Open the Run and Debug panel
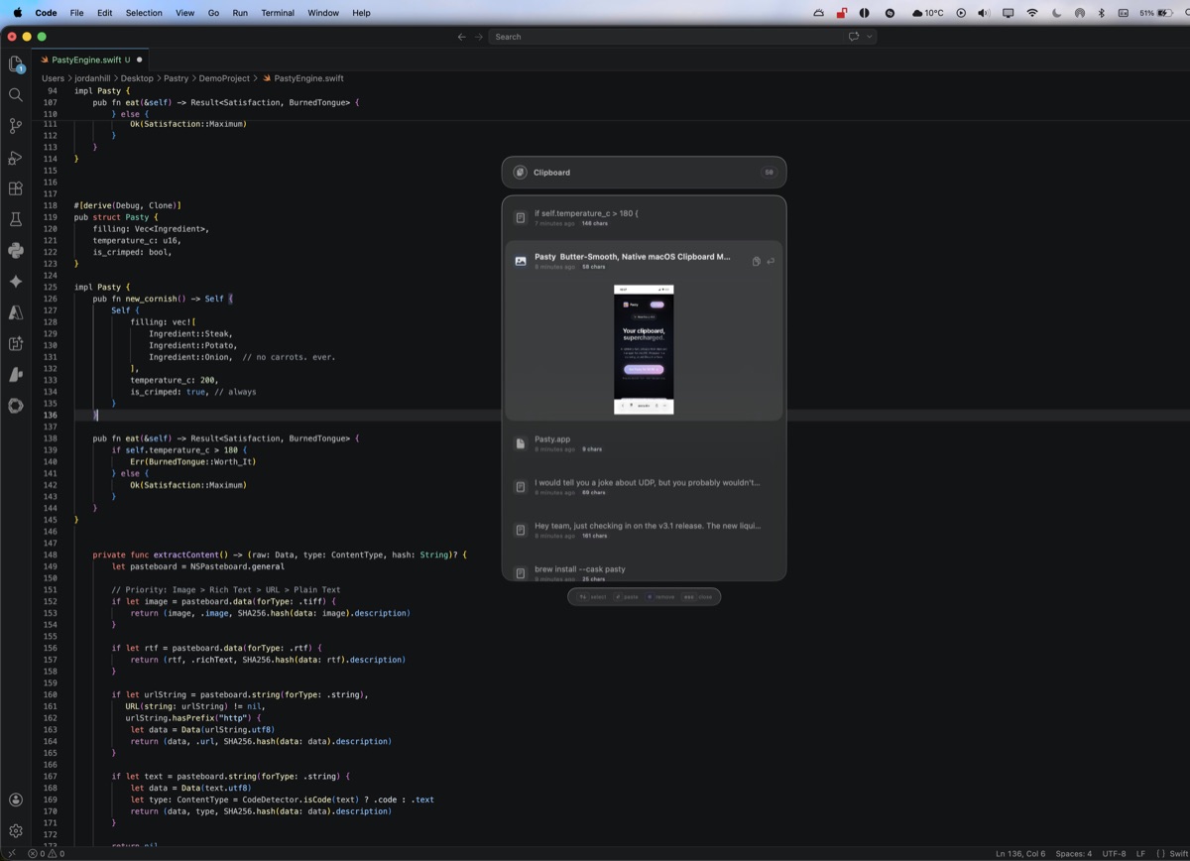 click(x=15, y=157)
